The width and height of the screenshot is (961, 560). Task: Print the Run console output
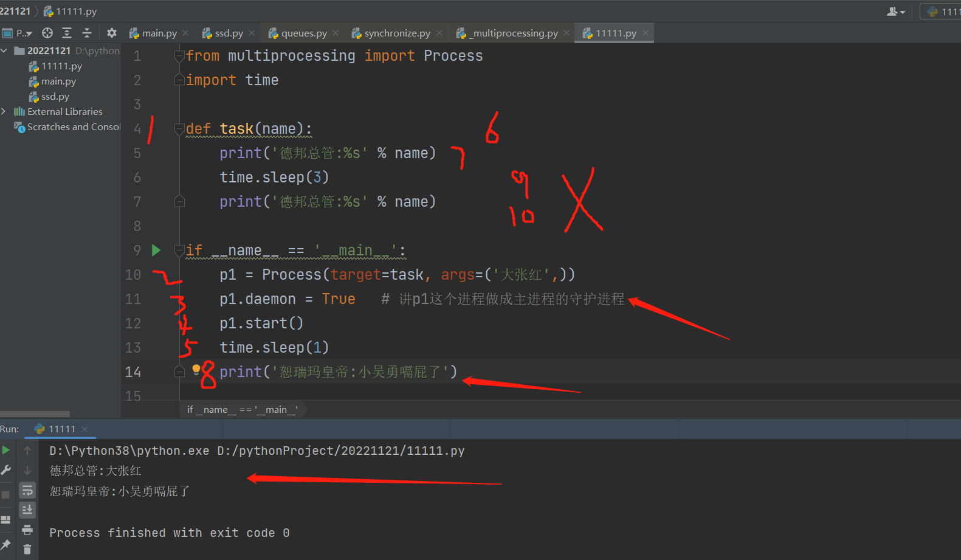click(27, 530)
